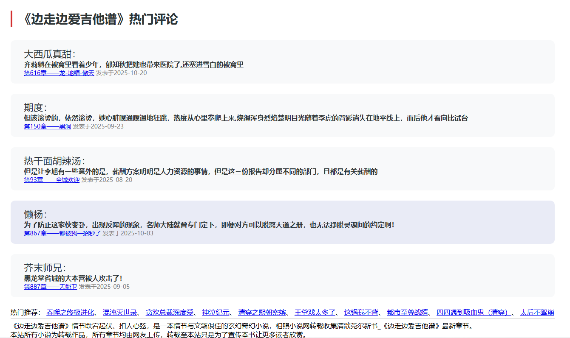Open chapter link 第887章——天魁卫
Screen dimensions: 570x338
(51, 286)
